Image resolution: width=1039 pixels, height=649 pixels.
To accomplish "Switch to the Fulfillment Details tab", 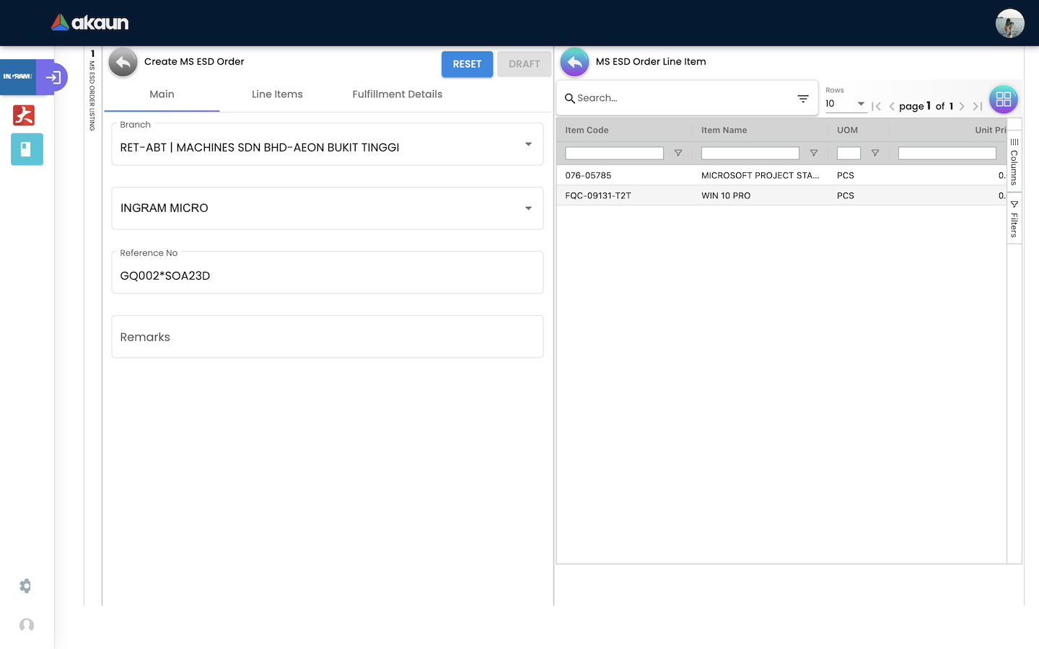I will pyautogui.click(x=397, y=94).
